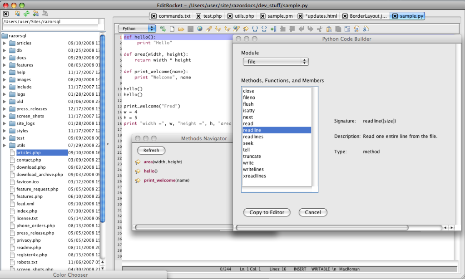Switch to the commands.txt tab

pyautogui.click(x=174, y=16)
